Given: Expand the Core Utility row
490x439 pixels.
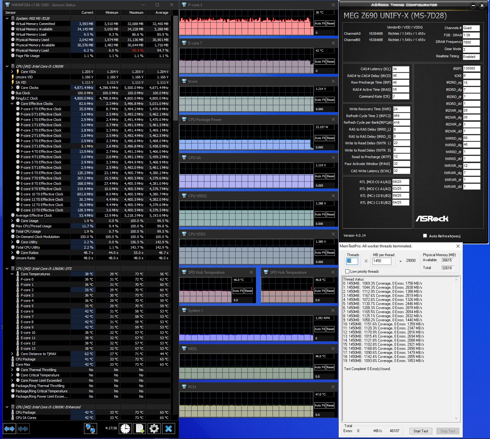Looking at the screenshot, I should pyautogui.click(x=12, y=242).
